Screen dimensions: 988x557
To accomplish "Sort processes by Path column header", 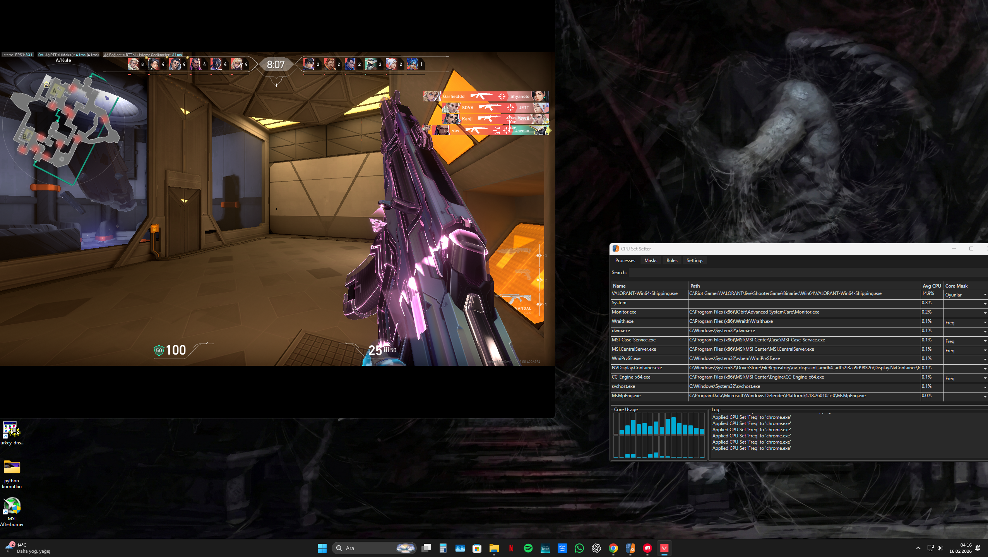I will [x=804, y=286].
